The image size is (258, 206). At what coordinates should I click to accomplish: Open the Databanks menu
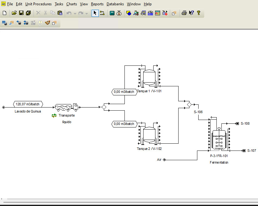coord(115,4)
